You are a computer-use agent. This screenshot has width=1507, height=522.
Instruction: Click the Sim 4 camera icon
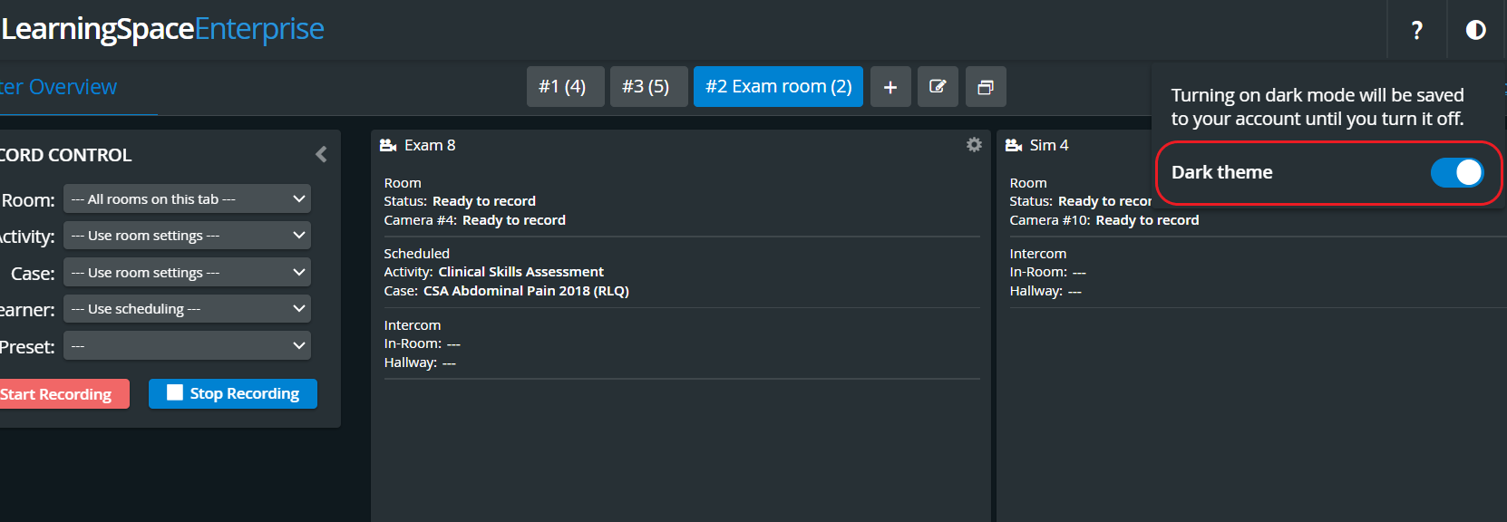tap(1014, 145)
